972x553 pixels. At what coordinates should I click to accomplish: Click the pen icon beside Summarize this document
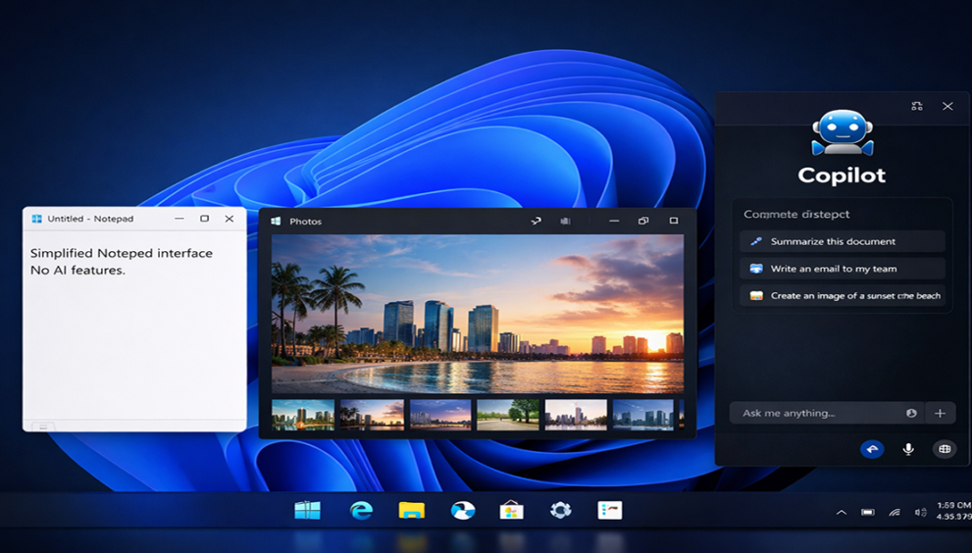click(x=756, y=241)
